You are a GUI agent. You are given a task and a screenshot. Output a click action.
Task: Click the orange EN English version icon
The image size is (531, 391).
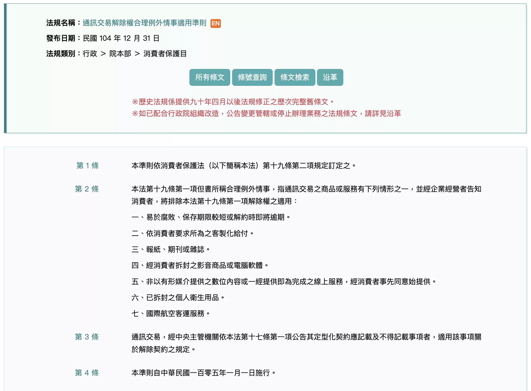pos(215,23)
